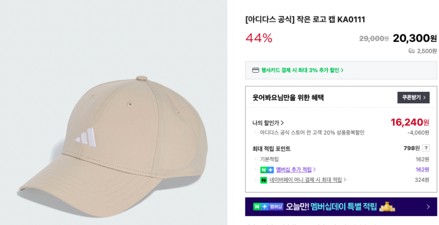Click the green chevron after 추가 할인
This screenshot has height=225, width=439.
[x=342, y=70]
